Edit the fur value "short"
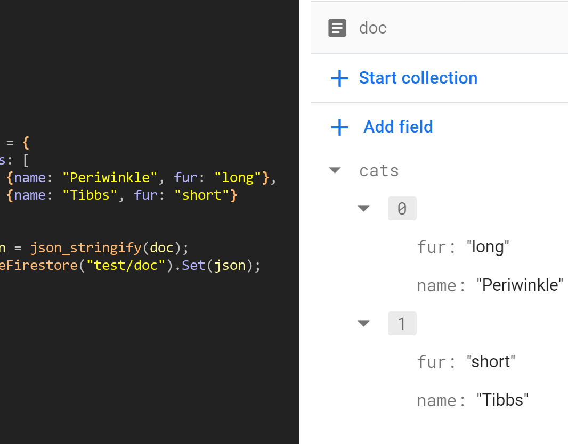 tap(491, 361)
